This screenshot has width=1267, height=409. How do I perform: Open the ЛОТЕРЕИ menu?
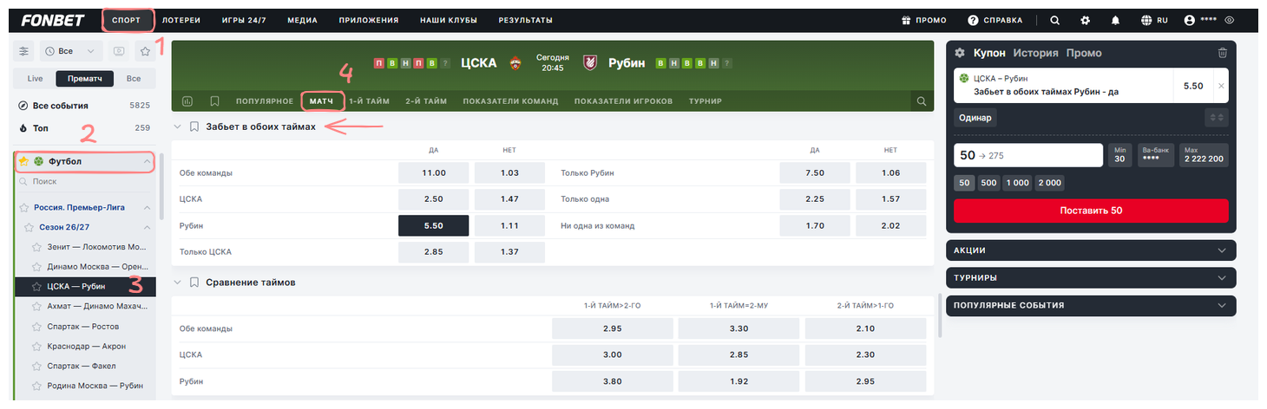pos(180,20)
